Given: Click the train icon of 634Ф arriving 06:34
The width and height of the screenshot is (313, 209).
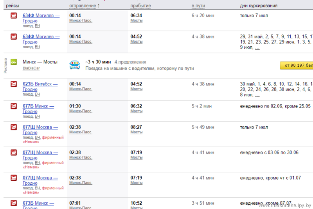Looking at the screenshot, I should (x=14, y=15).
